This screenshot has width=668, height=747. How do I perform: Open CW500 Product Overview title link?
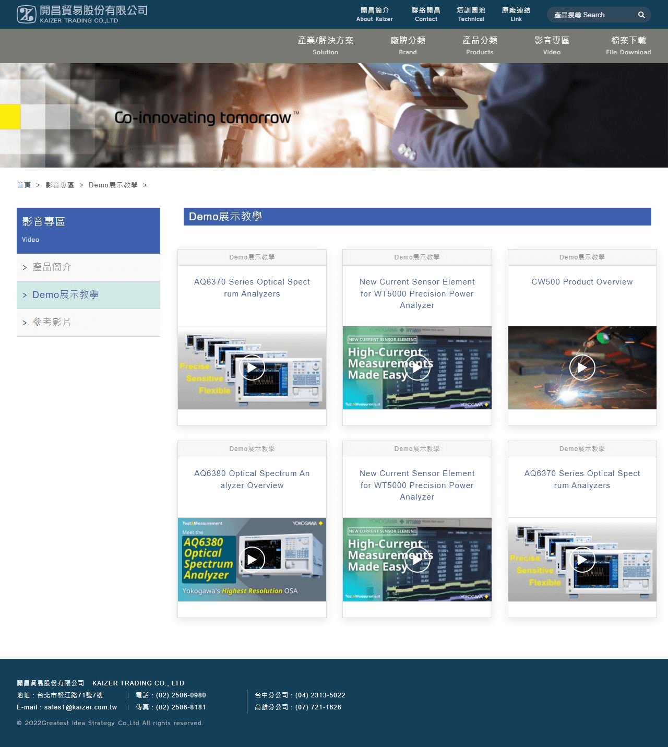click(582, 282)
